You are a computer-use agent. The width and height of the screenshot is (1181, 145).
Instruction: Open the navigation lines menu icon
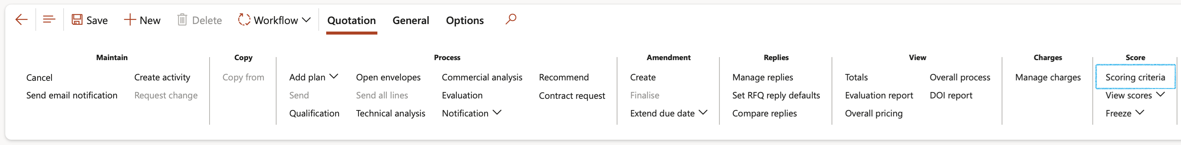(49, 19)
